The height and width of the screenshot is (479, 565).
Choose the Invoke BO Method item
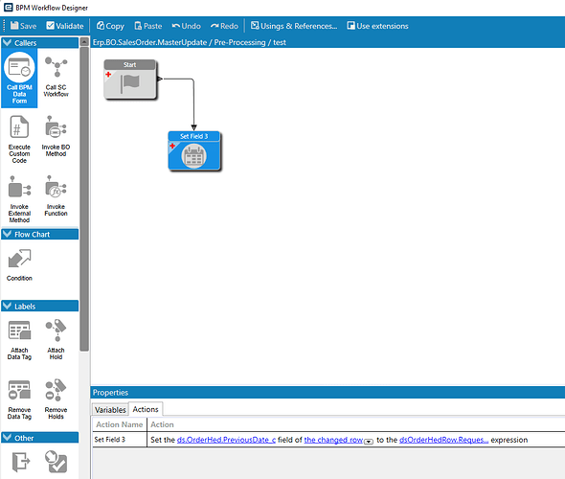(x=56, y=136)
